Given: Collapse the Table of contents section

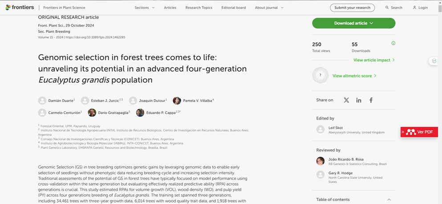Looking at the screenshot, I should (x=389, y=200).
